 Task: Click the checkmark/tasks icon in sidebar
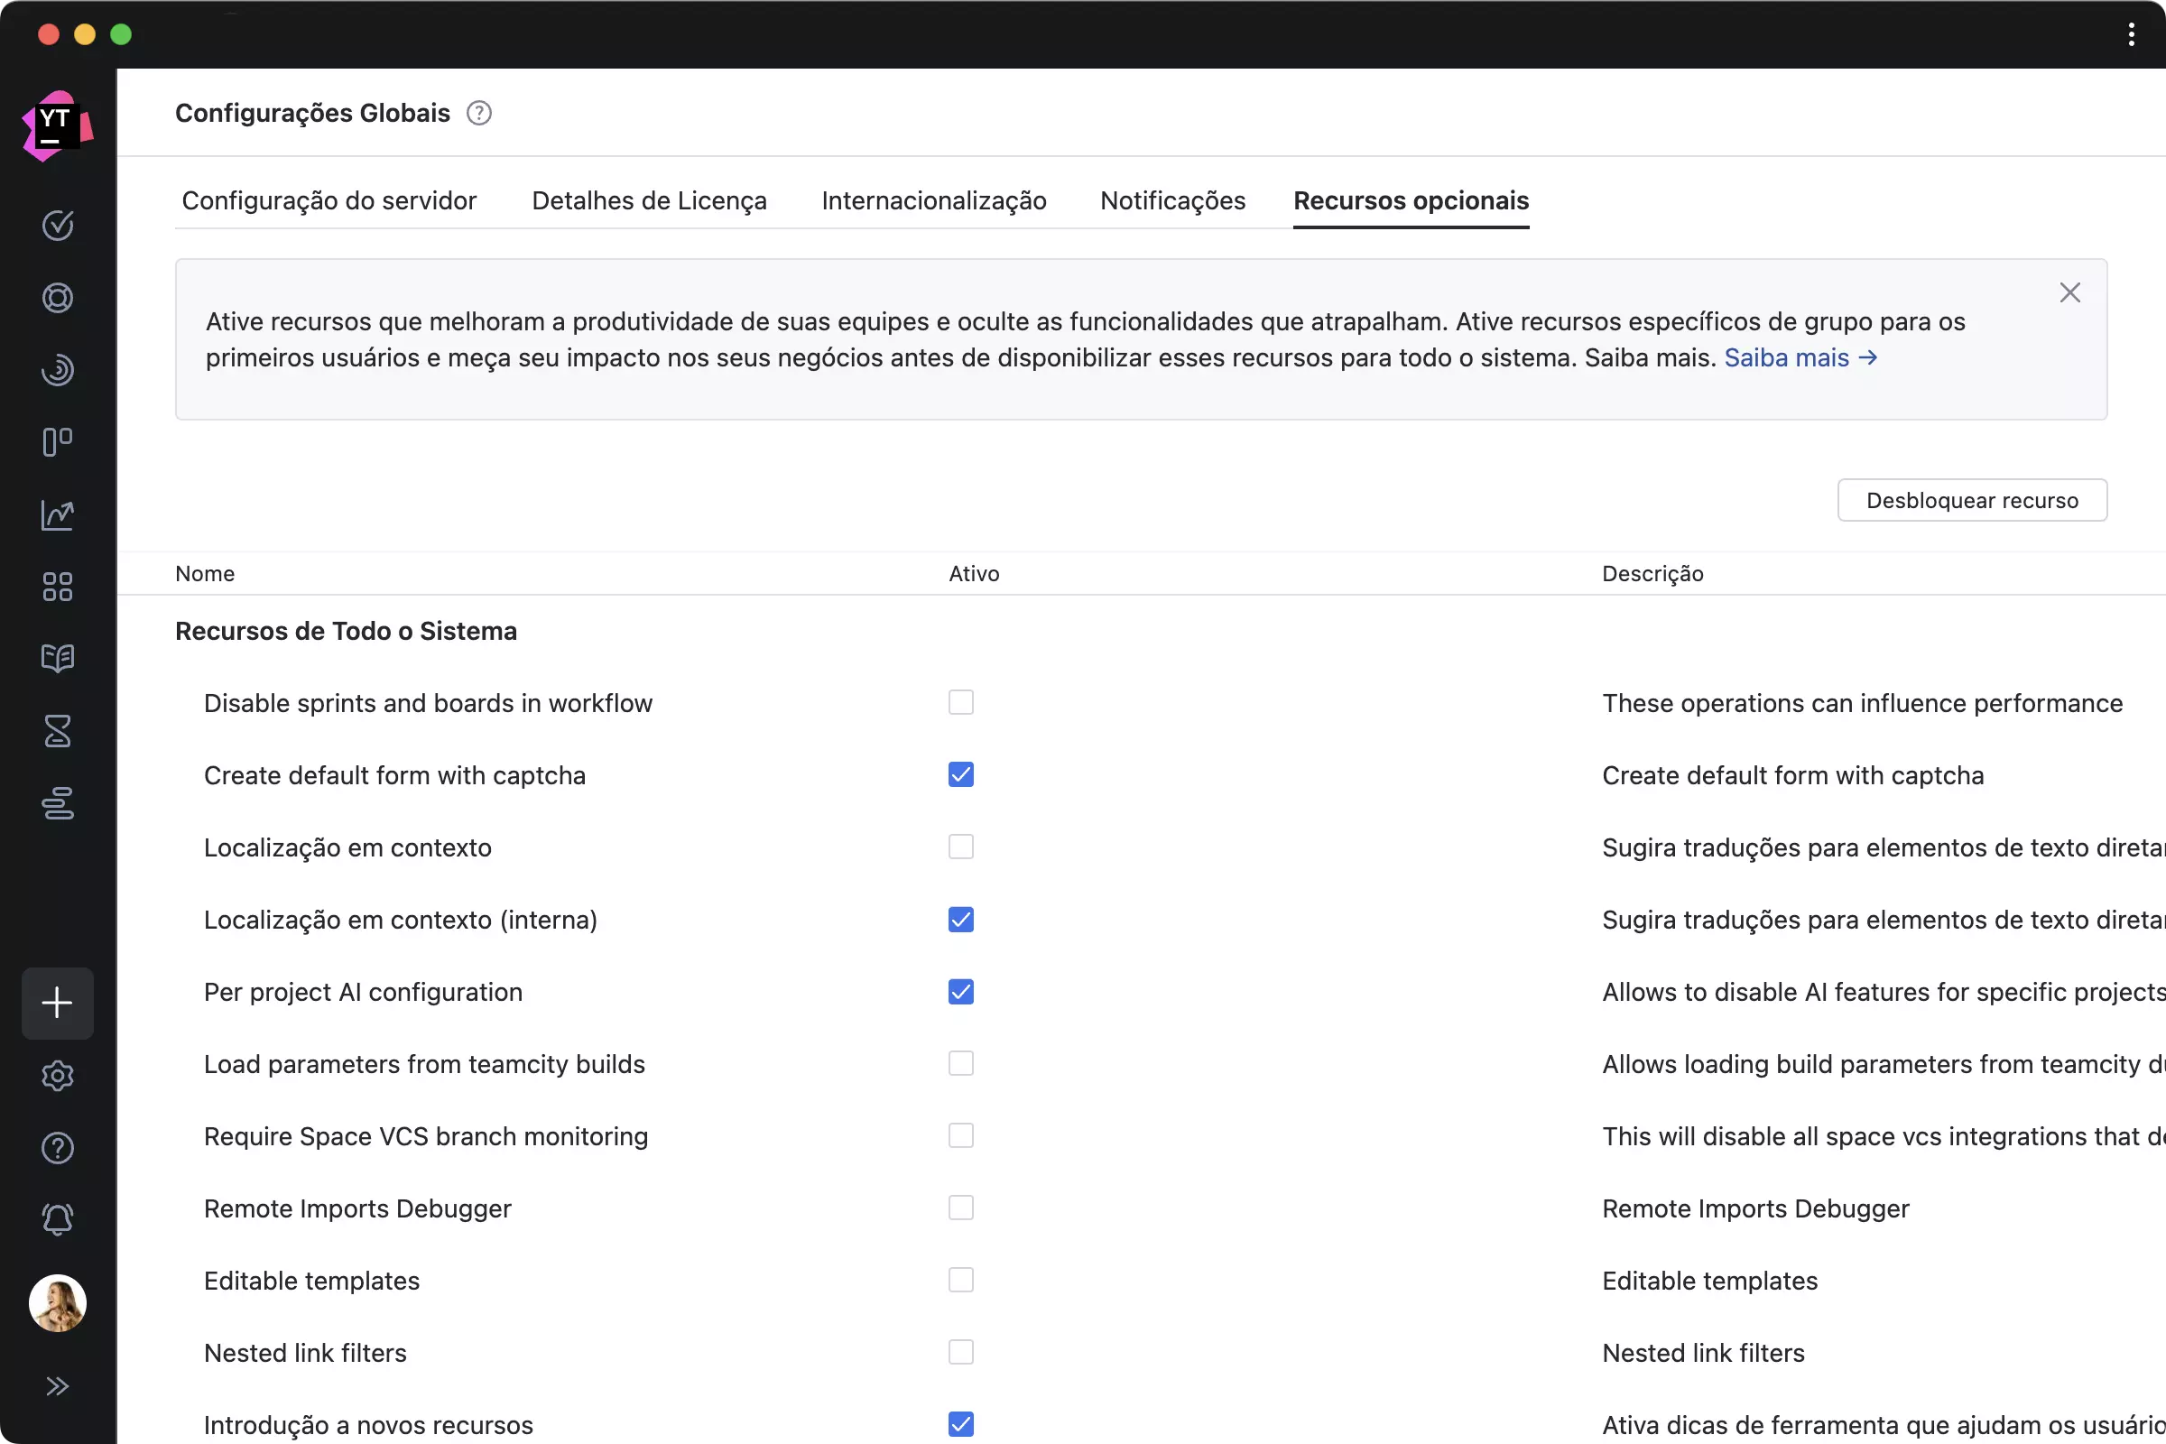click(x=58, y=226)
